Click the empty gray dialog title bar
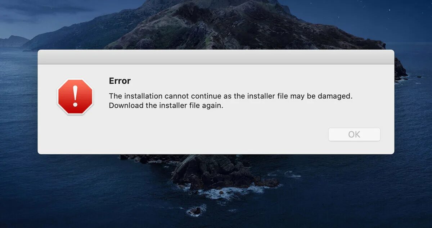The height and width of the screenshot is (228, 432). coord(216,57)
